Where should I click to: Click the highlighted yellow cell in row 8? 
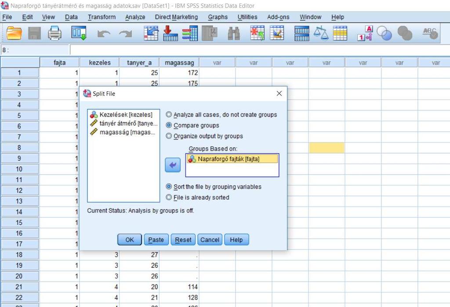tap(327, 148)
